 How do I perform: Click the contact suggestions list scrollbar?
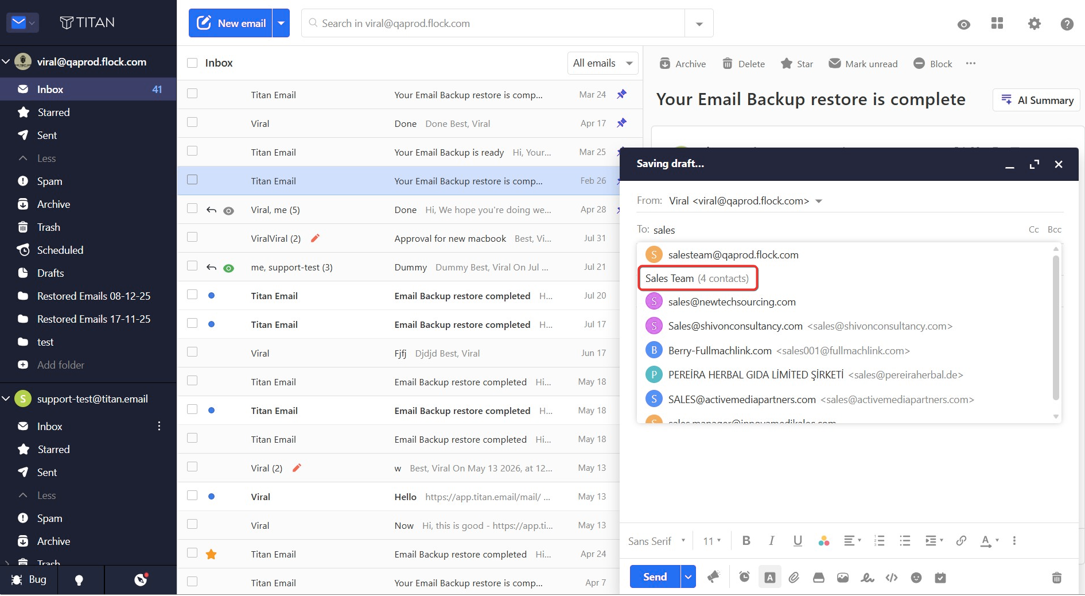click(1056, 327)
